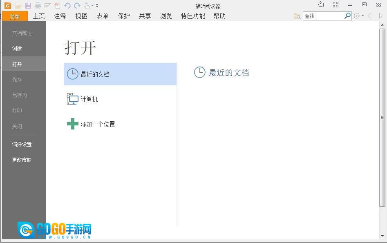Select 保存 in the sidebar
This screenshot has width=387, height=243.
(x=24, y=80)
